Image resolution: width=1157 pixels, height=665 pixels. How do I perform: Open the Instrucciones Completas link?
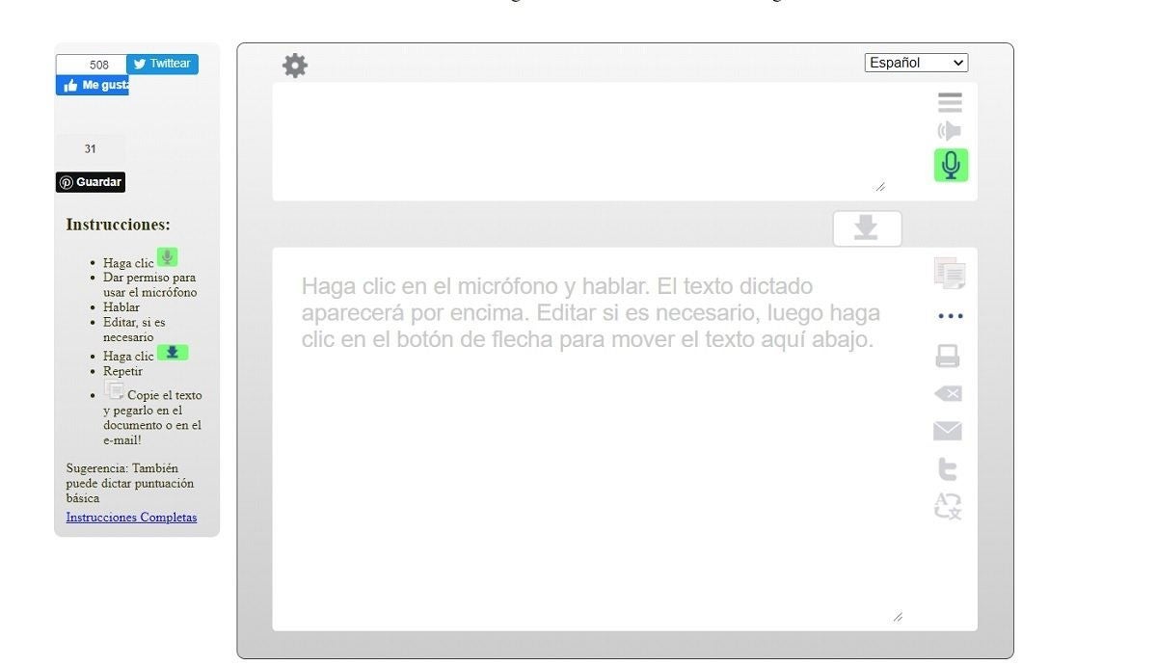130,517
